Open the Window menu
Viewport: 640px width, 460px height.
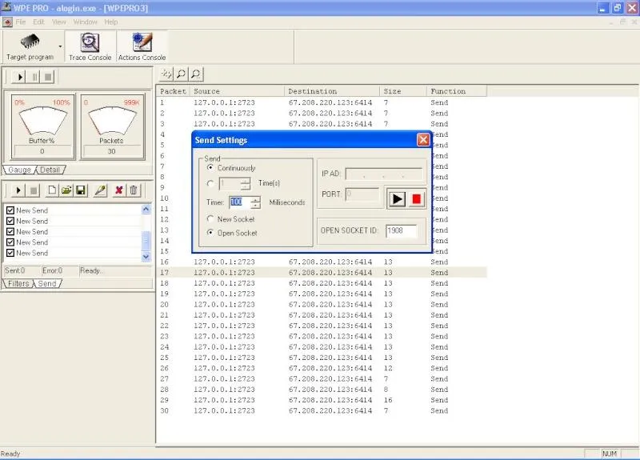(x=86, y=22)
